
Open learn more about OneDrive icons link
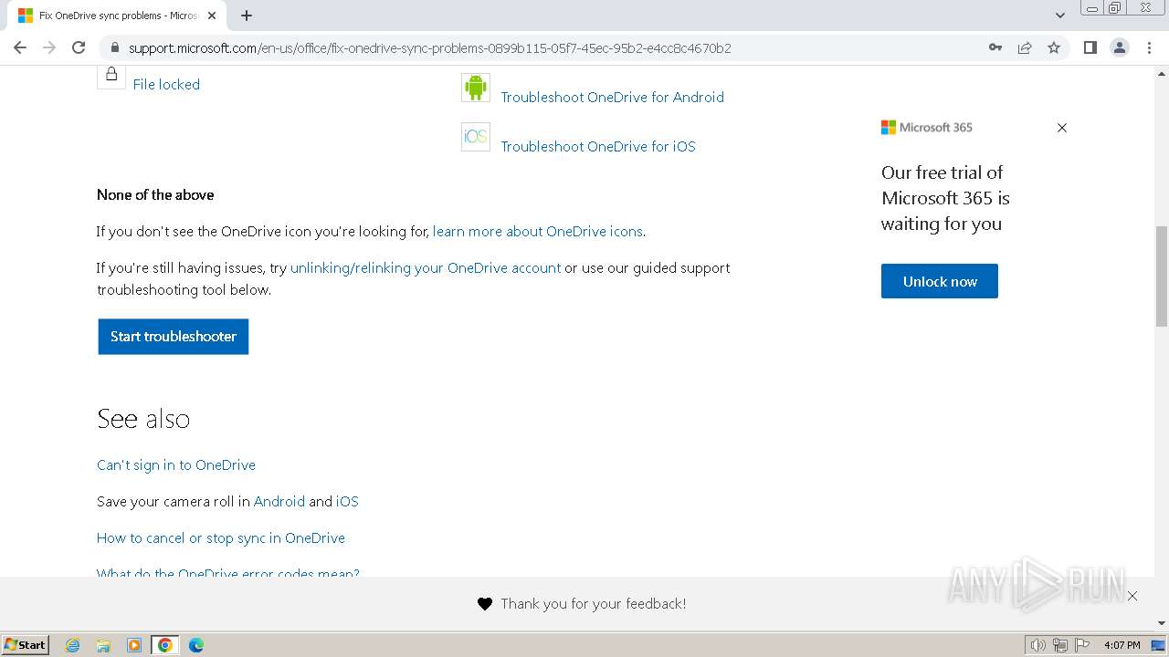click(x=538, y=231)
